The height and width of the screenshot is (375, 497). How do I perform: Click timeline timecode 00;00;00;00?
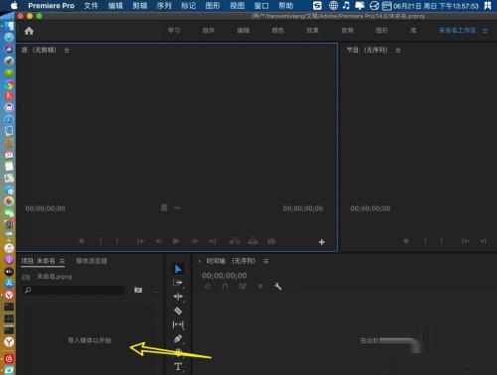(x=225, y=276)
